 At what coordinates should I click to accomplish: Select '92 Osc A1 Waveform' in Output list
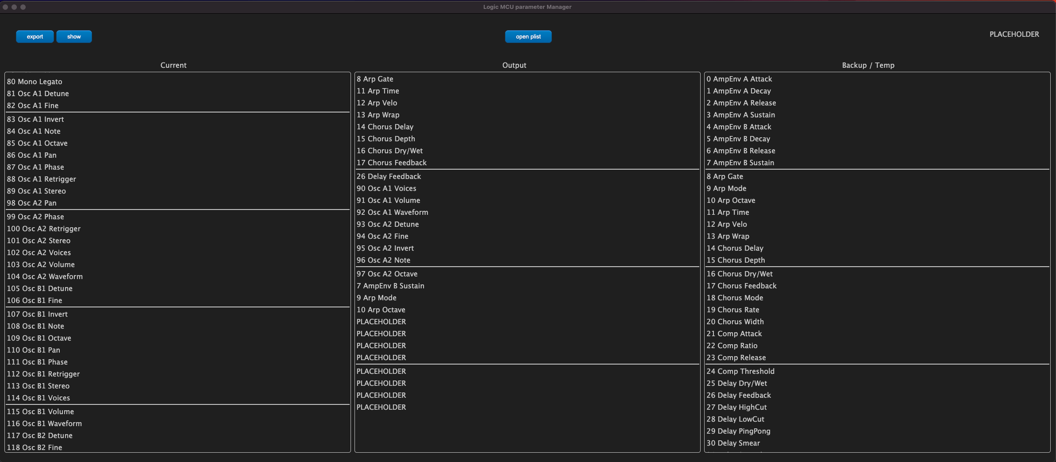(x=527, y=212)
